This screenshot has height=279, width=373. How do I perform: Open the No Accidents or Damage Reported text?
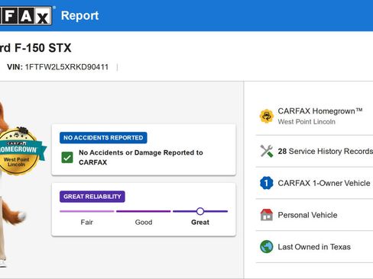tap(141, 157)
